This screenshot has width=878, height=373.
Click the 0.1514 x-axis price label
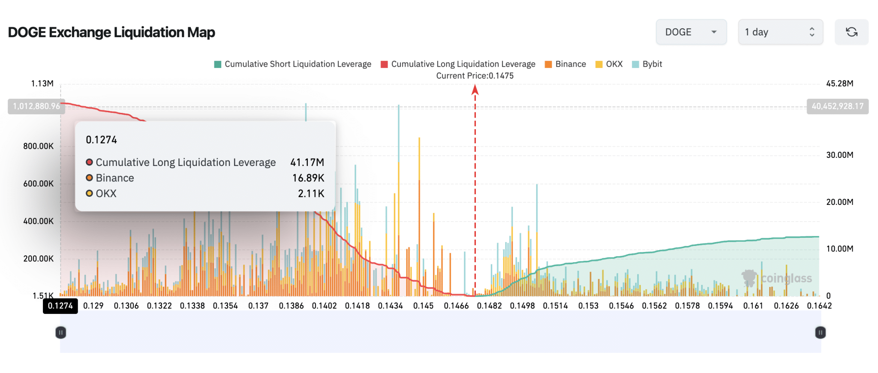coord(556,306)
